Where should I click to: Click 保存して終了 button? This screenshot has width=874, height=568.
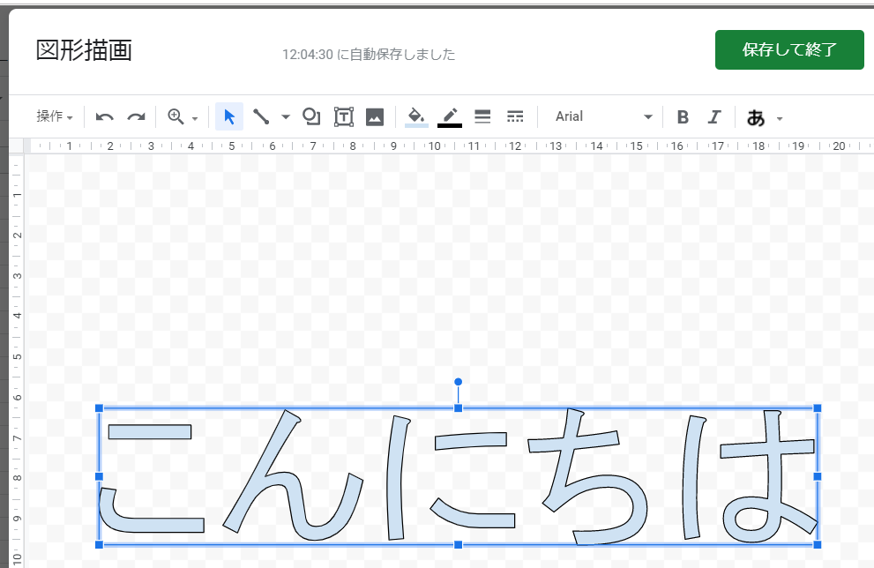(789, 49)
